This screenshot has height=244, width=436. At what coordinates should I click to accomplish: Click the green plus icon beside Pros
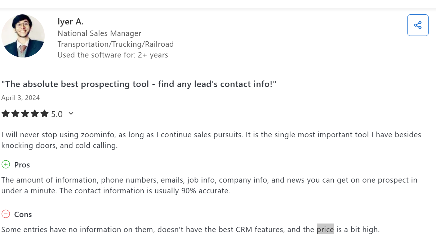pyautogui.click(x=5, y=164)
